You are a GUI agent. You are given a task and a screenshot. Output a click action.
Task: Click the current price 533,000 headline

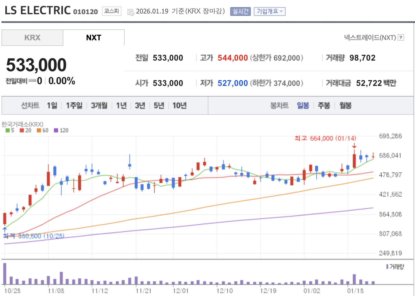(x=36, y=65)
